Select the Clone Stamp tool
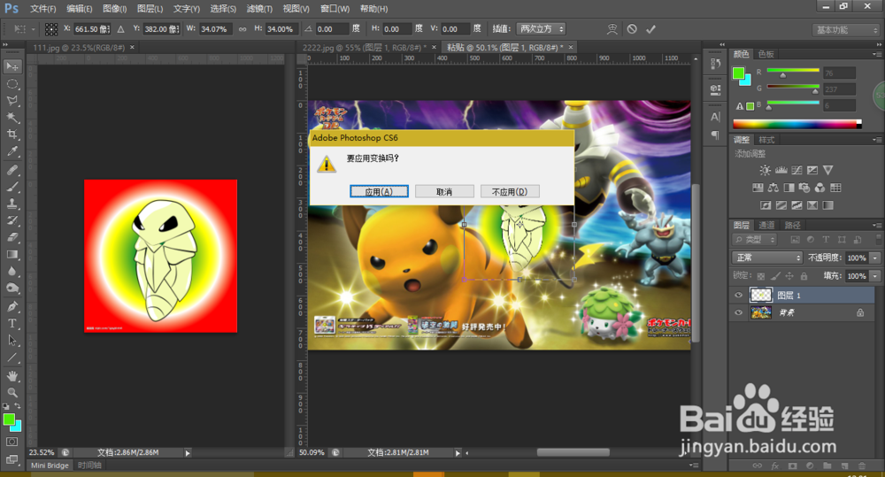Viewport: 885px width, 477px height. point(12,204)
